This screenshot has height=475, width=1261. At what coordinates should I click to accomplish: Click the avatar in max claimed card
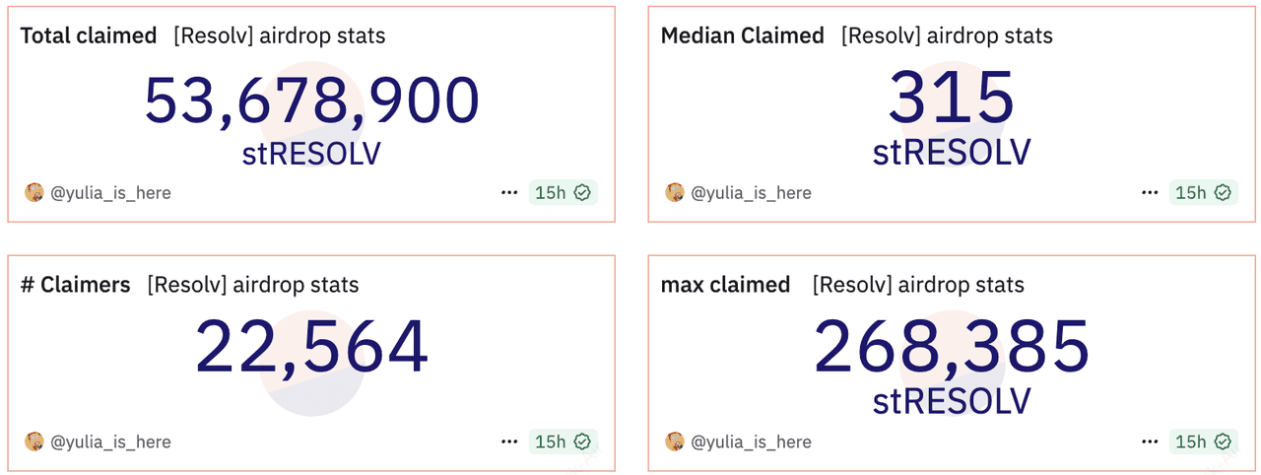click(675, 441)
